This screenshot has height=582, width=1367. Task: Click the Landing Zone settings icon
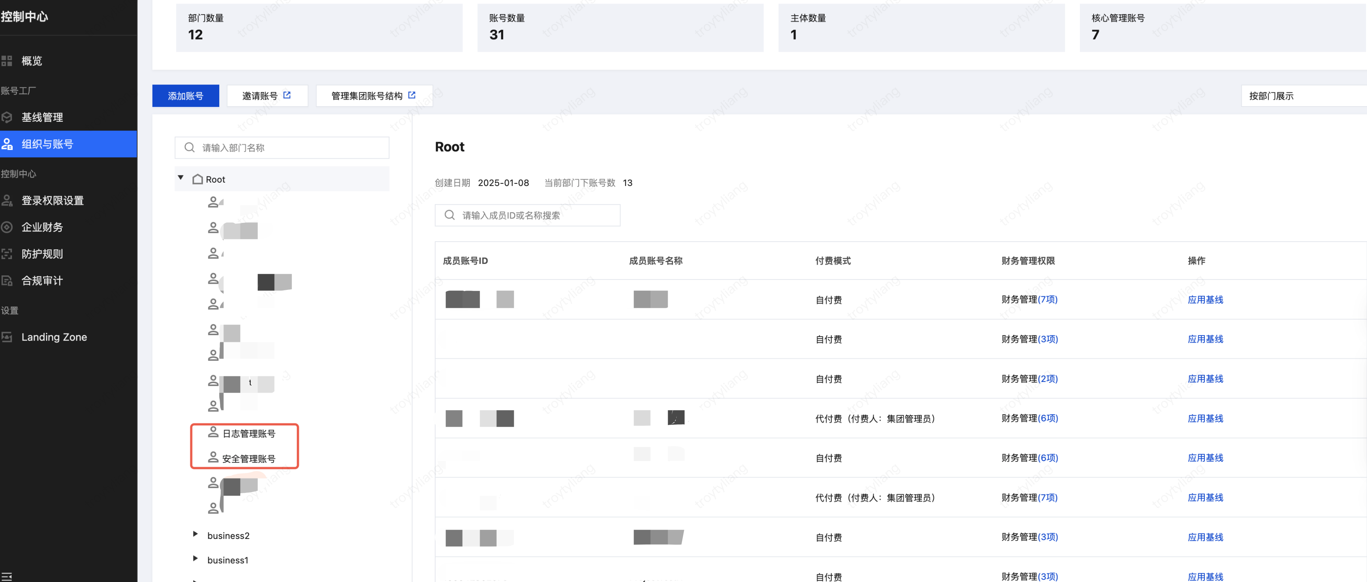coord(7,337)
